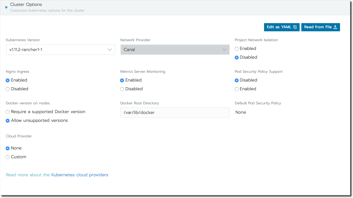Disable Nginx Ingress
Viewport: 353px width, 198px height.
click(x=8, y=89)
